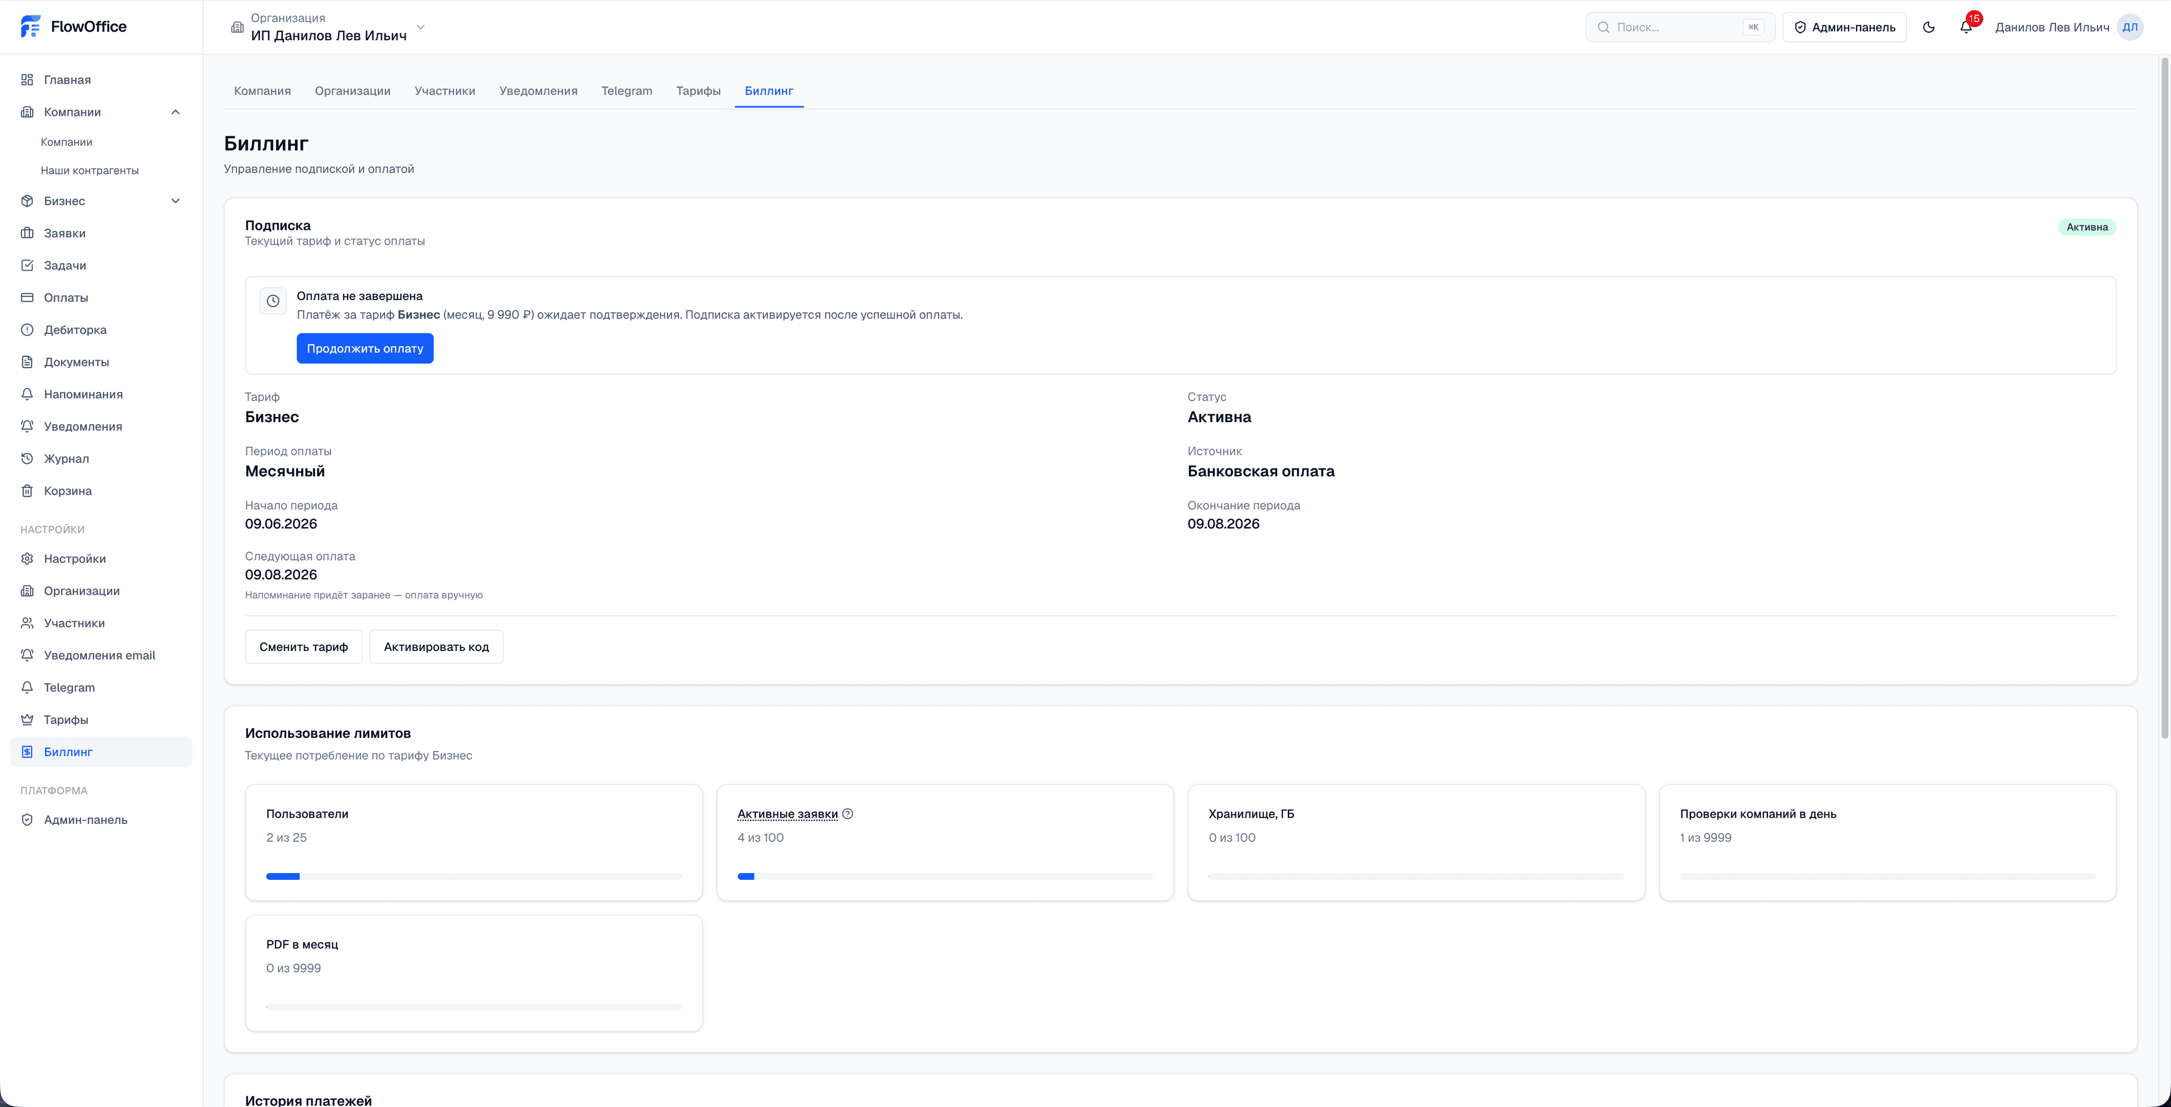Click the Биллинг receipt icon in sidebar
Viewport: 2171px width, 1107px height.
27,752
